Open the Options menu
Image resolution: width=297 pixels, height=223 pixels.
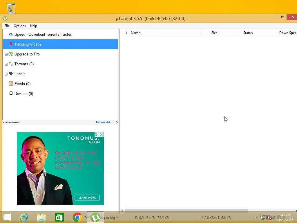pyautogui.click(x=20, y=26)
